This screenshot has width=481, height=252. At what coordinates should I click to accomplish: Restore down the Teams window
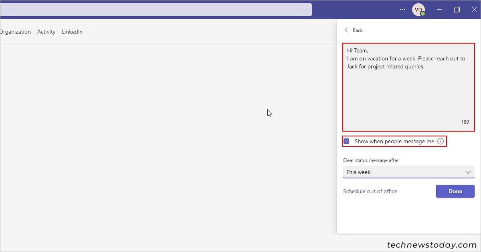(x=457, y=10)
